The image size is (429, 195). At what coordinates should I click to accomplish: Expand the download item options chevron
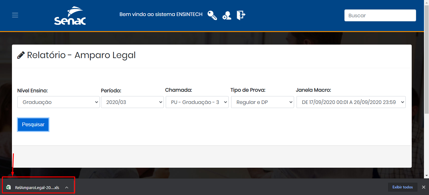[x=67, y=187]
